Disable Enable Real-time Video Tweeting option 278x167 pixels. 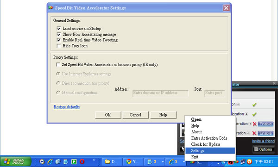[59, 40]
